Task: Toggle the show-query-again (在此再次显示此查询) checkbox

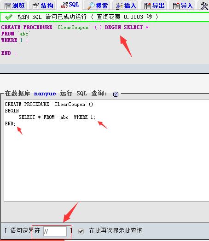Action: point(81,231)
